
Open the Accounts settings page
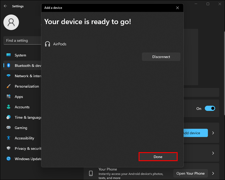click(22, 107)
